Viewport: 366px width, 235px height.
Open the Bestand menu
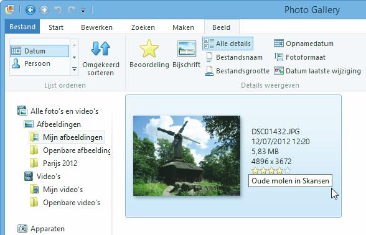coord(22,27)
